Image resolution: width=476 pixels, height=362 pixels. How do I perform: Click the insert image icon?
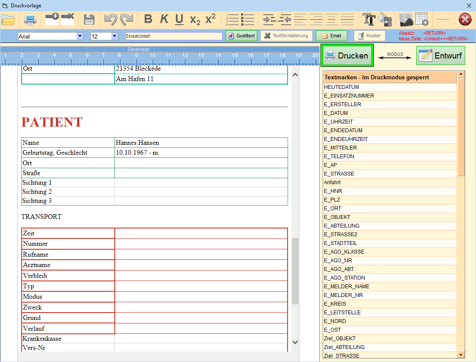pos(406,20)
